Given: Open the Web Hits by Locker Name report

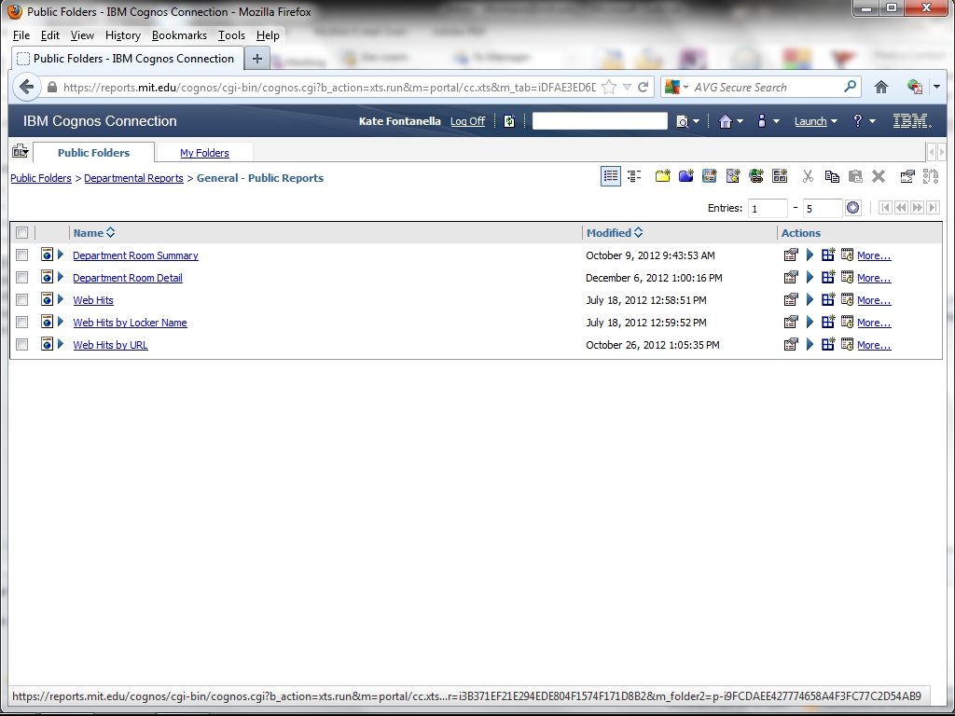Looking at the screenshot, I should point(130,323).
